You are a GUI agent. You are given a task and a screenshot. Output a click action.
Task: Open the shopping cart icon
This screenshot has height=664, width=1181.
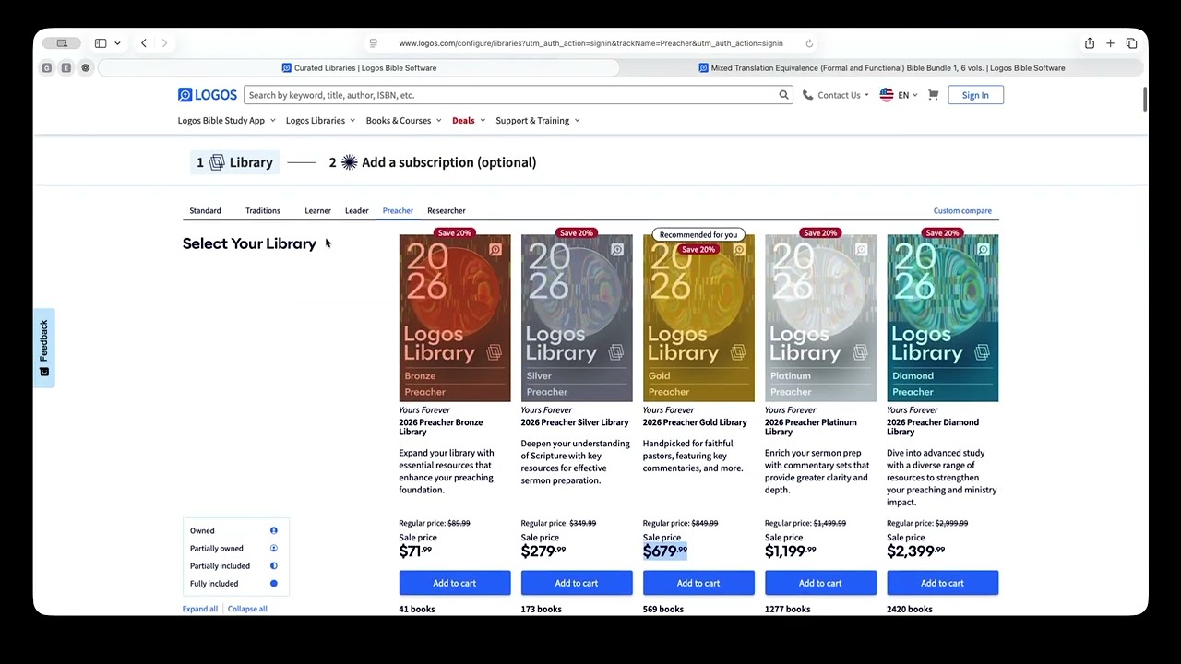tap(933, 95)
